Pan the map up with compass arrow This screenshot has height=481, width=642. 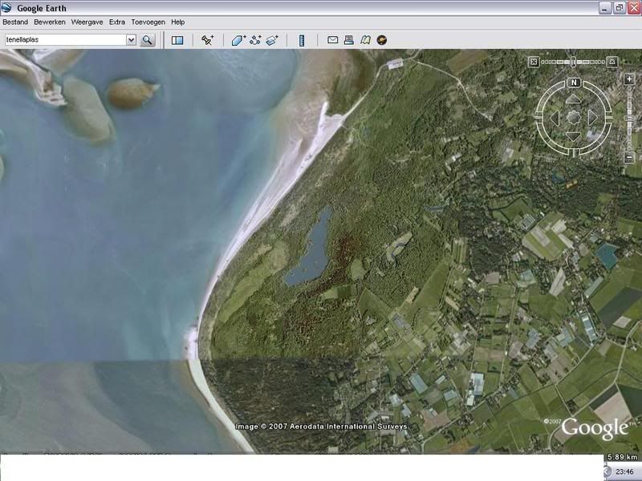(x=573, y=99)
